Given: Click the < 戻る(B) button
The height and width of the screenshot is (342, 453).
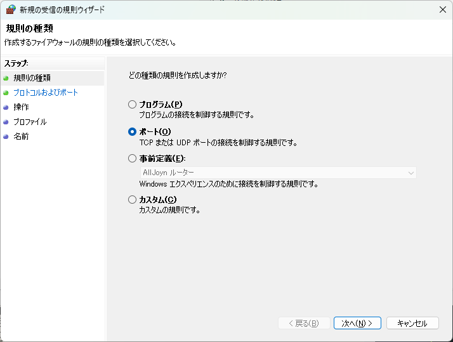Looking at the screenshot, I should point(304,323).
